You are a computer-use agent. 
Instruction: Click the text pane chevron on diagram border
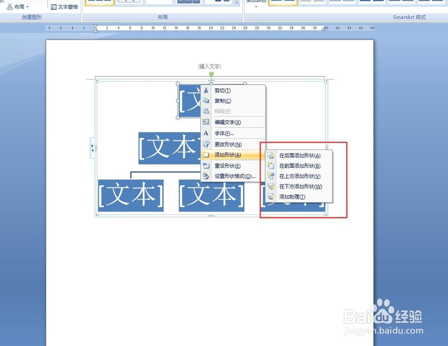pos(93,148)
